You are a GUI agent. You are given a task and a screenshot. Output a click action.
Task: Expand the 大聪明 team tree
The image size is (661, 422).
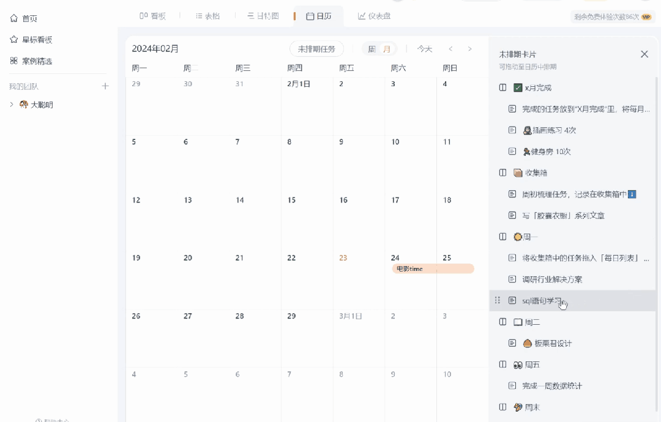tap(12, 105)
